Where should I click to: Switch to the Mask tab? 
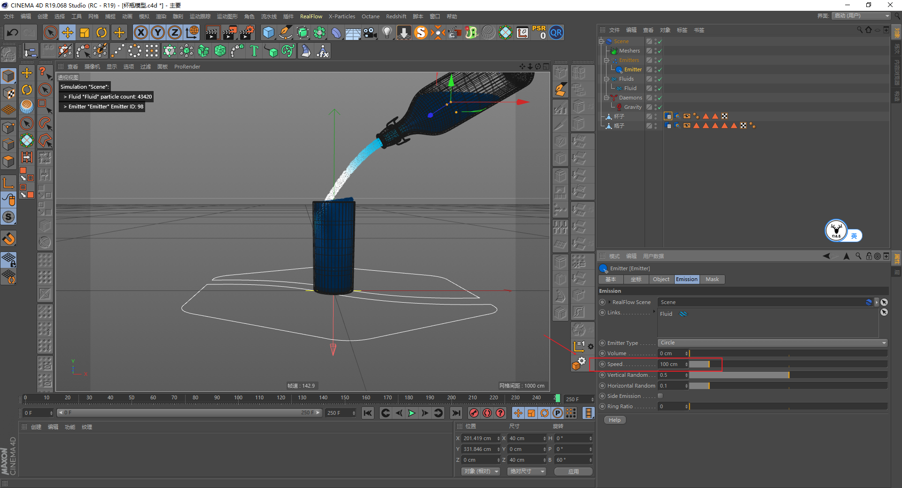712,279
